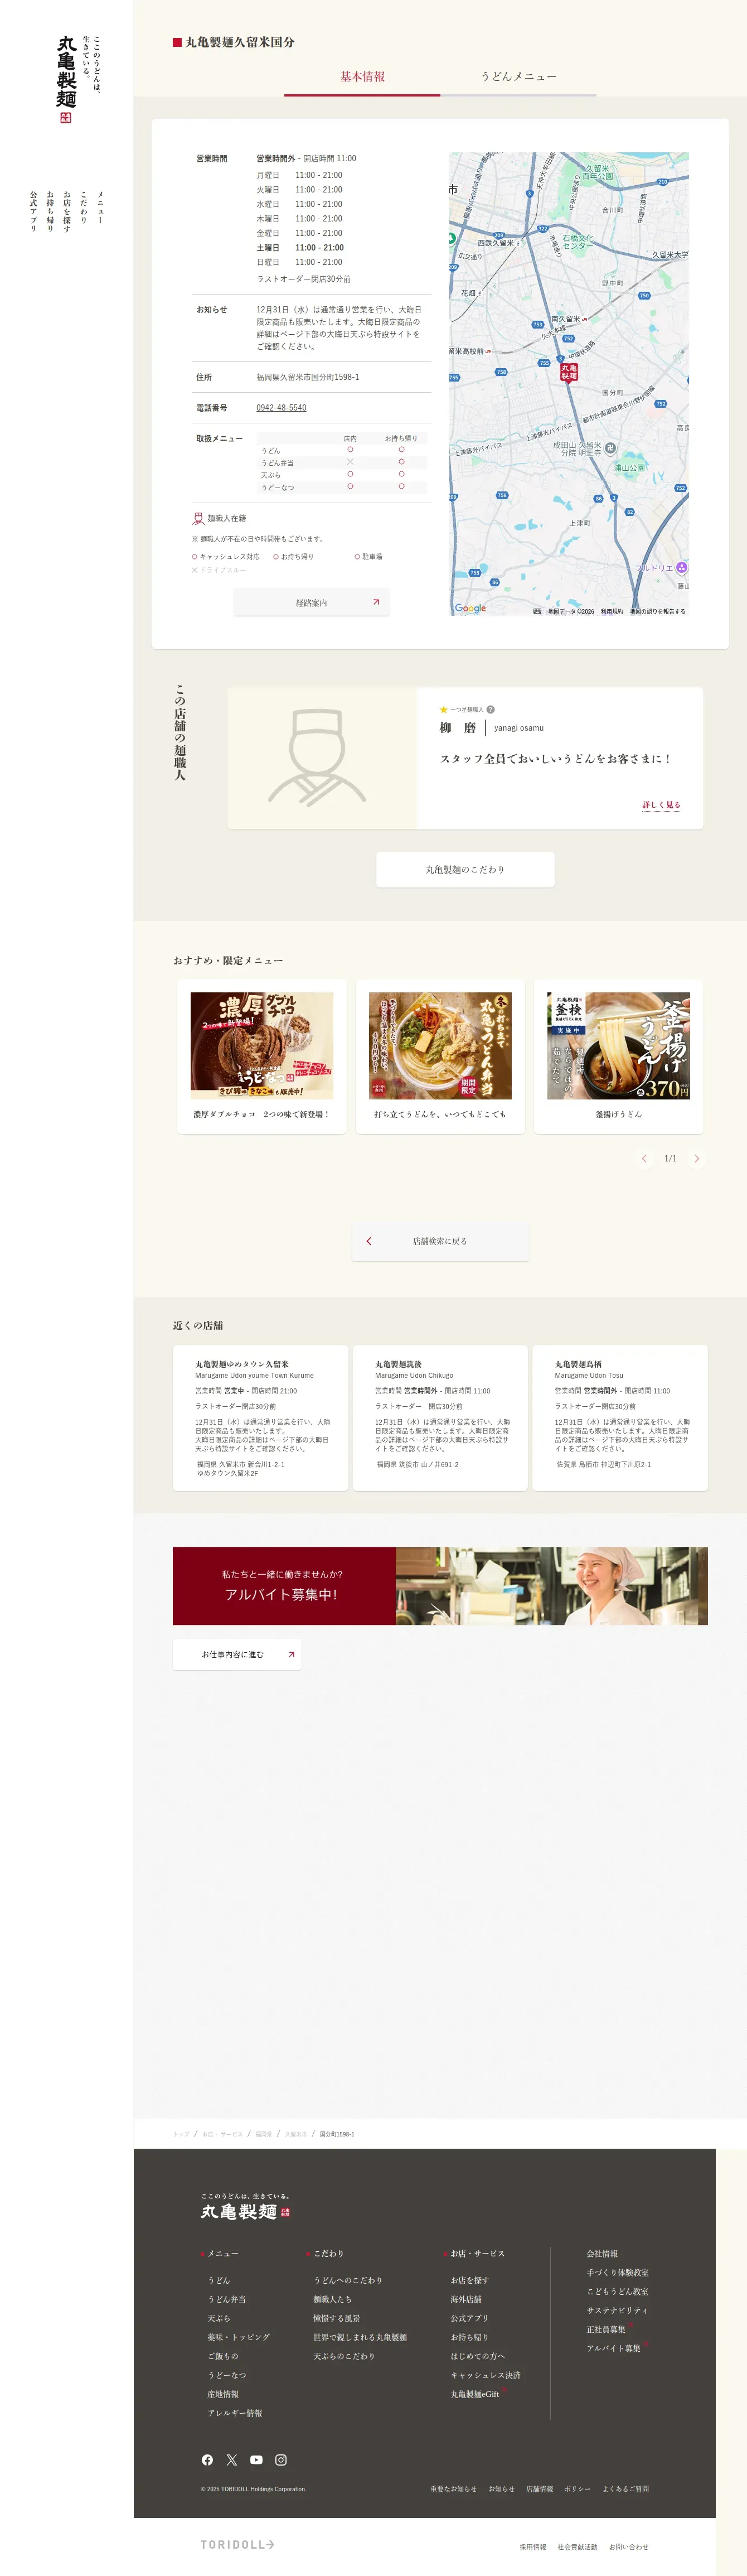Click the red arrow icon on the 経路案内 button

click(376, 602)
